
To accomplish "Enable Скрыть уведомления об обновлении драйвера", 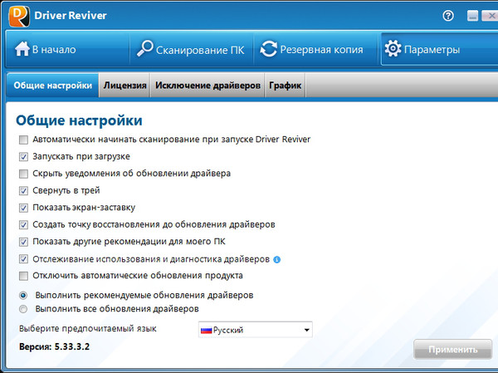I will (x=23, y=174).
